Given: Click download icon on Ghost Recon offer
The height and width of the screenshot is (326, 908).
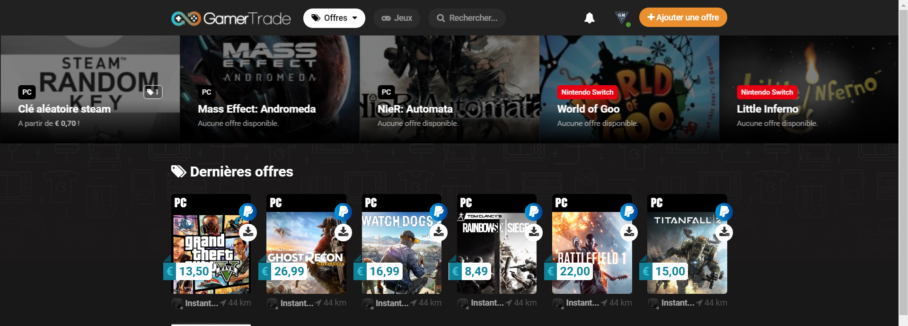Looking at the screenshot, I should click(x=344, y=232).
